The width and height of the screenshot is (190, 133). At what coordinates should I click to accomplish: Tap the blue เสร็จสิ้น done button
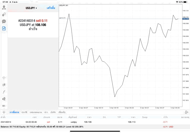(51, 8)
